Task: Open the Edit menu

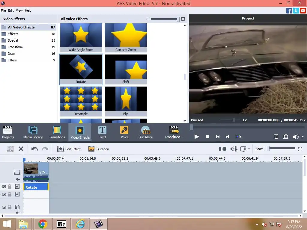Action: pos(11,10)
